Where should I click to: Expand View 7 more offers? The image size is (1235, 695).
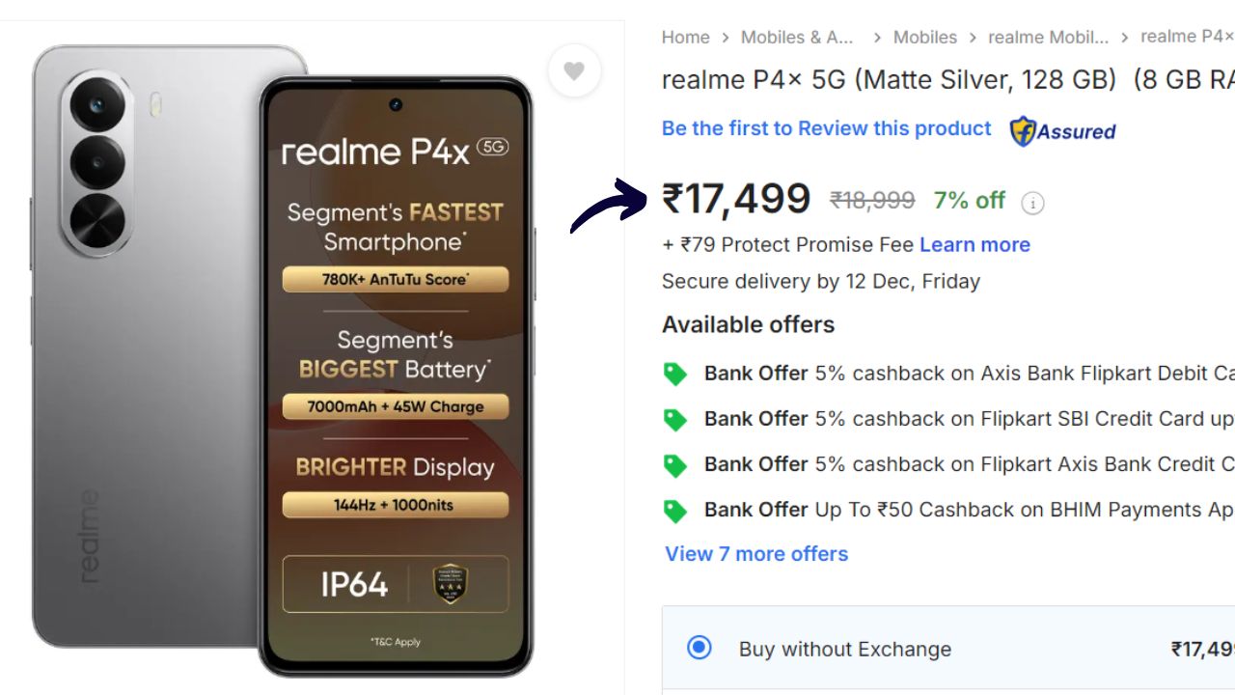point(755,553)
